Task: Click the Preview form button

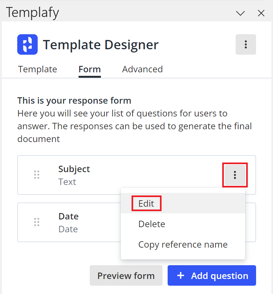Action: point(126,275)
